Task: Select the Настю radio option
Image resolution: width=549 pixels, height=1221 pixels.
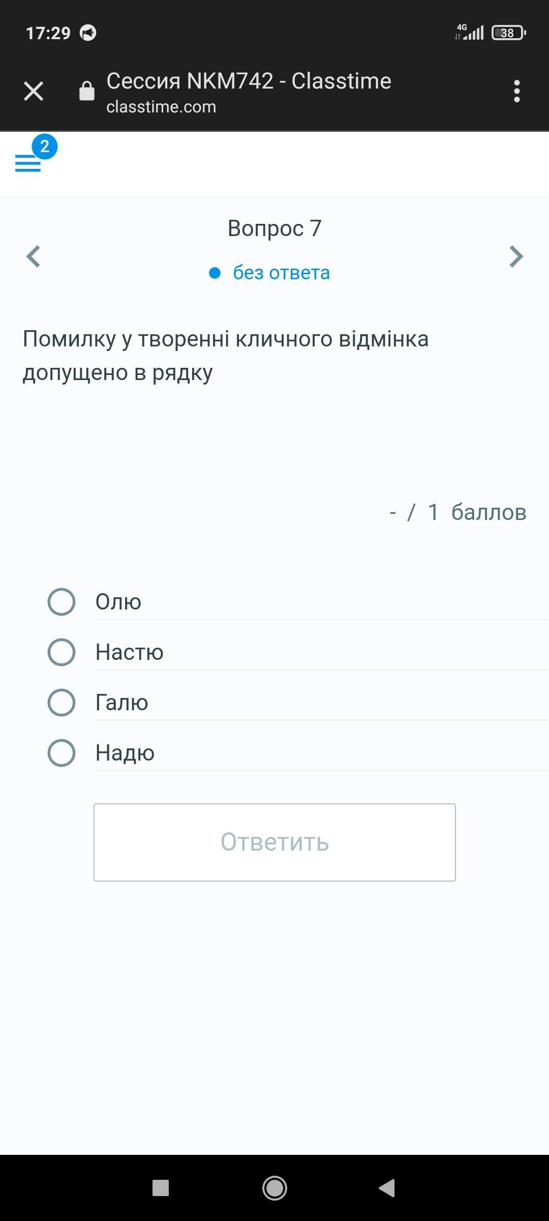Action: click(x=62, y=652)
